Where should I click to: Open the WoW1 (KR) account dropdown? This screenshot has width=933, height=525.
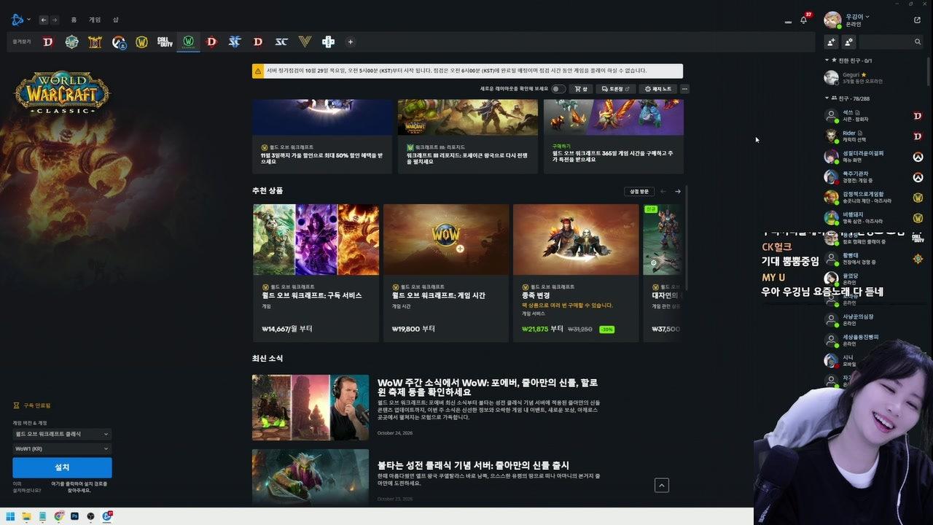coord(62,448)
